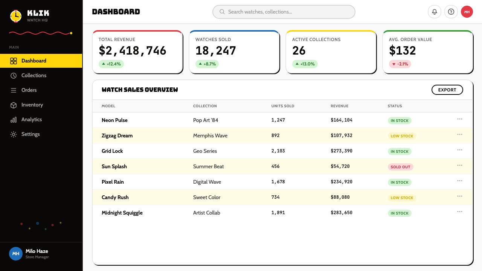This screenshot has height=271, width=482.
Task: Click the Analytics bar chart icon
Action: 14,120
